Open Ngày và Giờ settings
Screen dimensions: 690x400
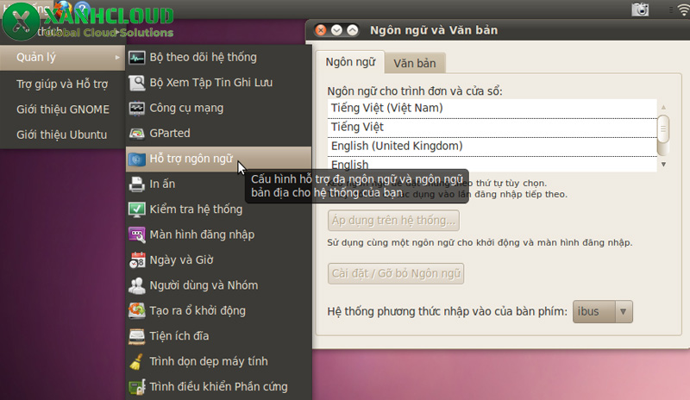click(219, 260)
